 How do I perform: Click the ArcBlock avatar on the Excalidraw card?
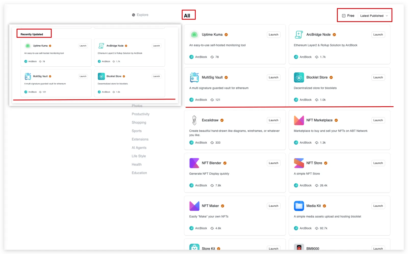(192, 143)
